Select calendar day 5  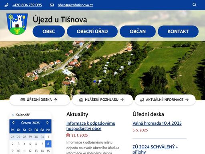pyautogui.click(x=30, y=144)
